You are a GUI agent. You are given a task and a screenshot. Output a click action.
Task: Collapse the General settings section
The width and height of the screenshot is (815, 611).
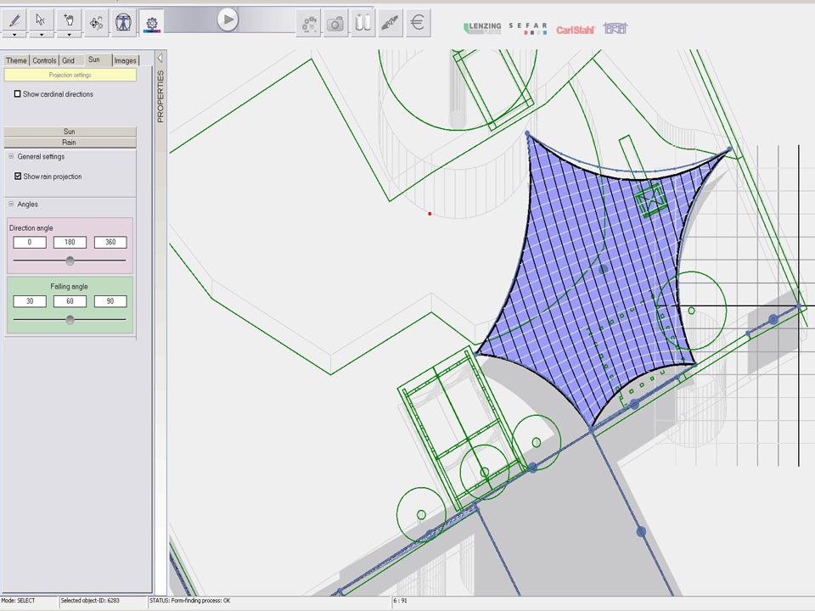click(x=11, y=157)
